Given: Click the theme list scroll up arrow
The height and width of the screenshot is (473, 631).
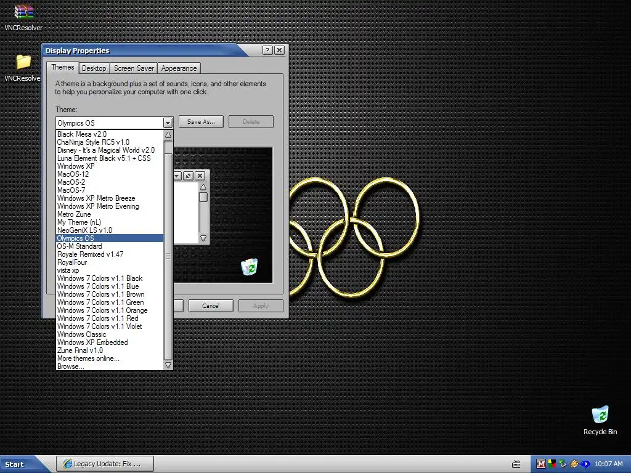Looking at the screenshot, I should click(168, 135).
